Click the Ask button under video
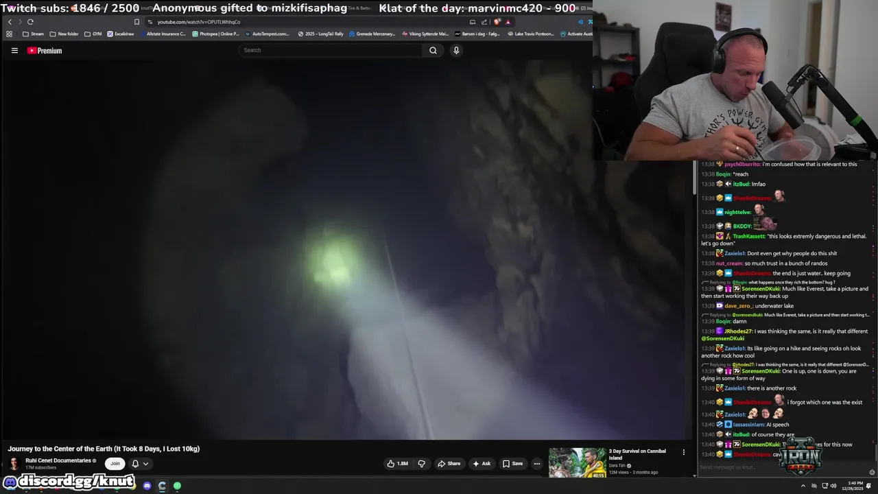This screenshot has width=878, height=494. coord(482,464)
